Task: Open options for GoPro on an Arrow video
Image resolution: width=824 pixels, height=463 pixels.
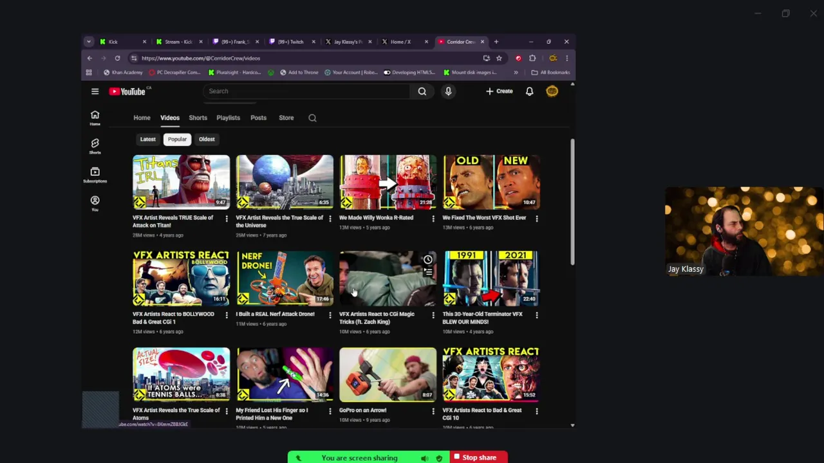Action: click(433, 412)
